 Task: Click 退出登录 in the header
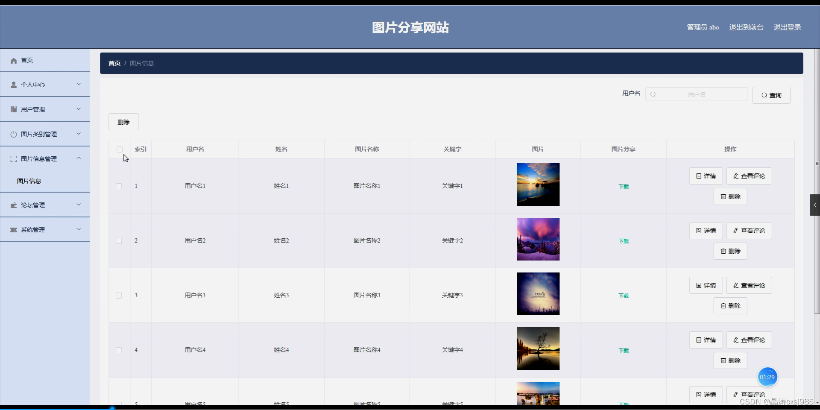click(787, 27)
